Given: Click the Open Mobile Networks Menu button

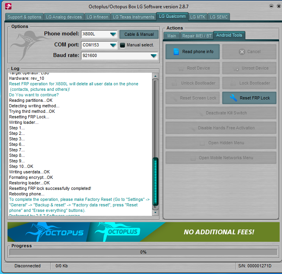Looking at the screenshot, I should (221, 158).
